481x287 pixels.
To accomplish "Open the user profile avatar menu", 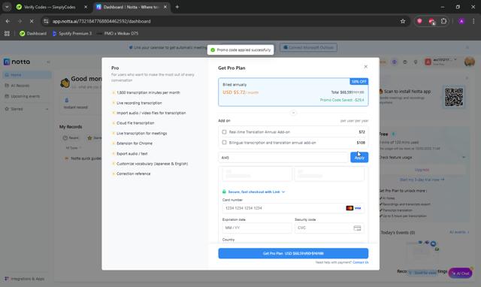I will tap(469, 62).
